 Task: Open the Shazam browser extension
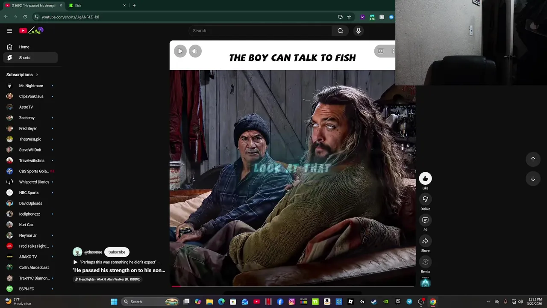pos(391,17)
